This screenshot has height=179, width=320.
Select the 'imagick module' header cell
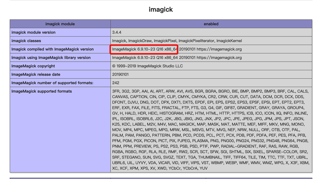click(x=60, y=24)
